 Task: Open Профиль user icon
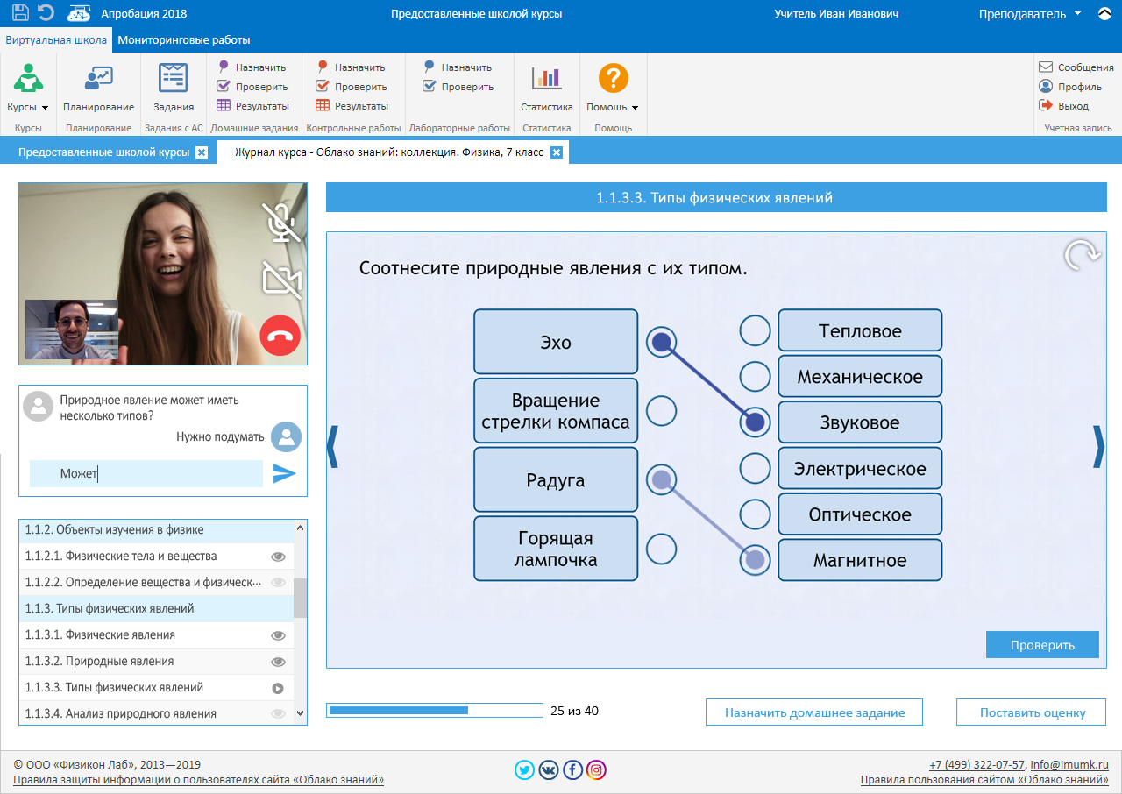tap(1046, 87)
